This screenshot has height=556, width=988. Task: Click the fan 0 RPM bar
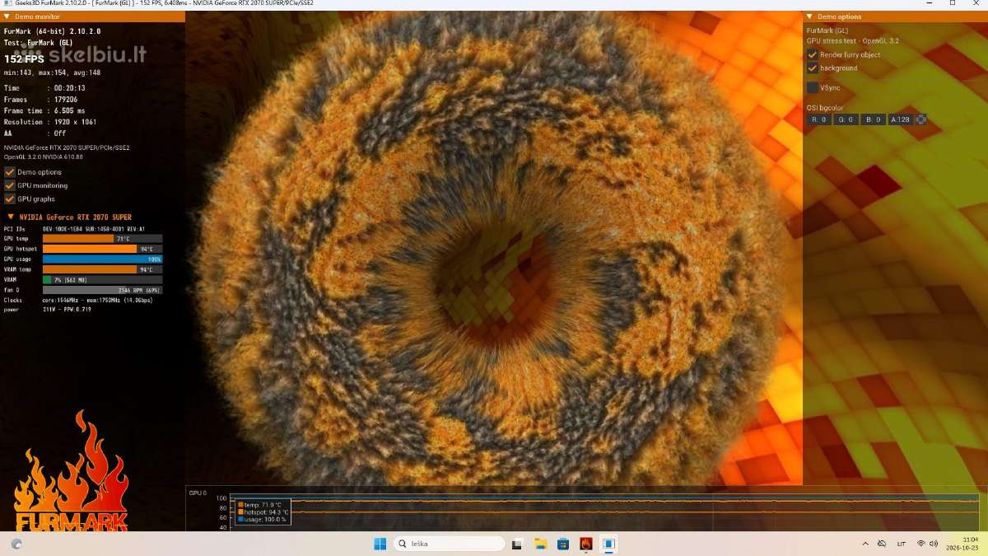(102, 290)
